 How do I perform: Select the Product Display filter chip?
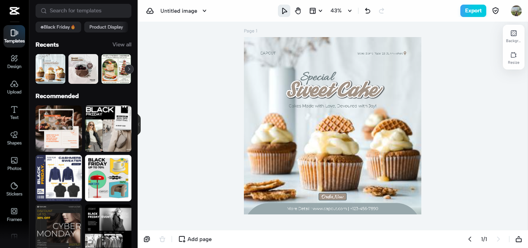click(x=106, y=27)
